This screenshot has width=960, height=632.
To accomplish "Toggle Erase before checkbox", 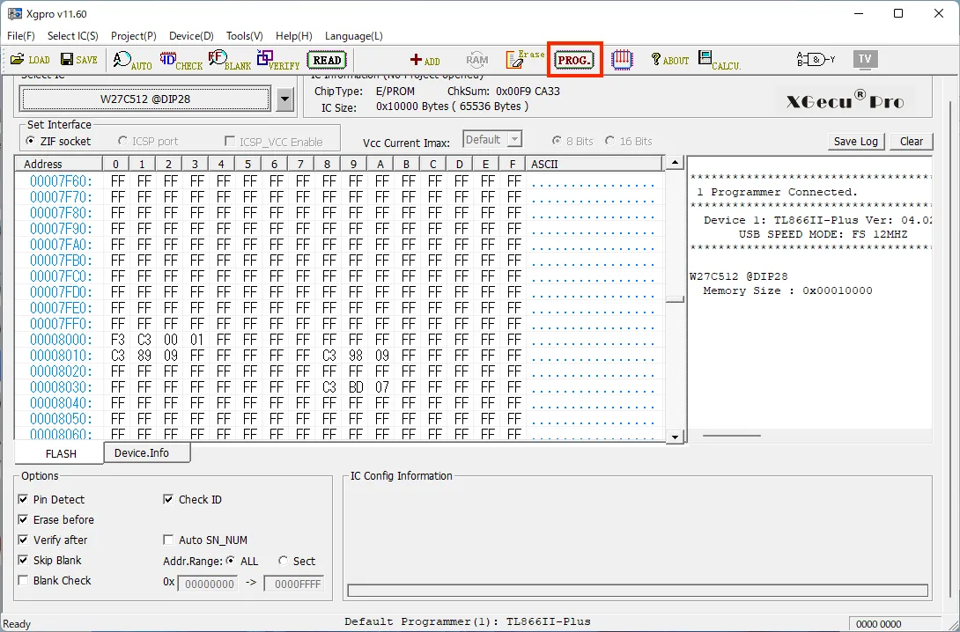I will pyautogui.click(x=23, y=520).
